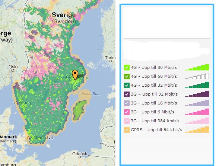Viewport: 219px width, 166px height.
Task: Click the København city marker on the map
Action: click(28, 138)
